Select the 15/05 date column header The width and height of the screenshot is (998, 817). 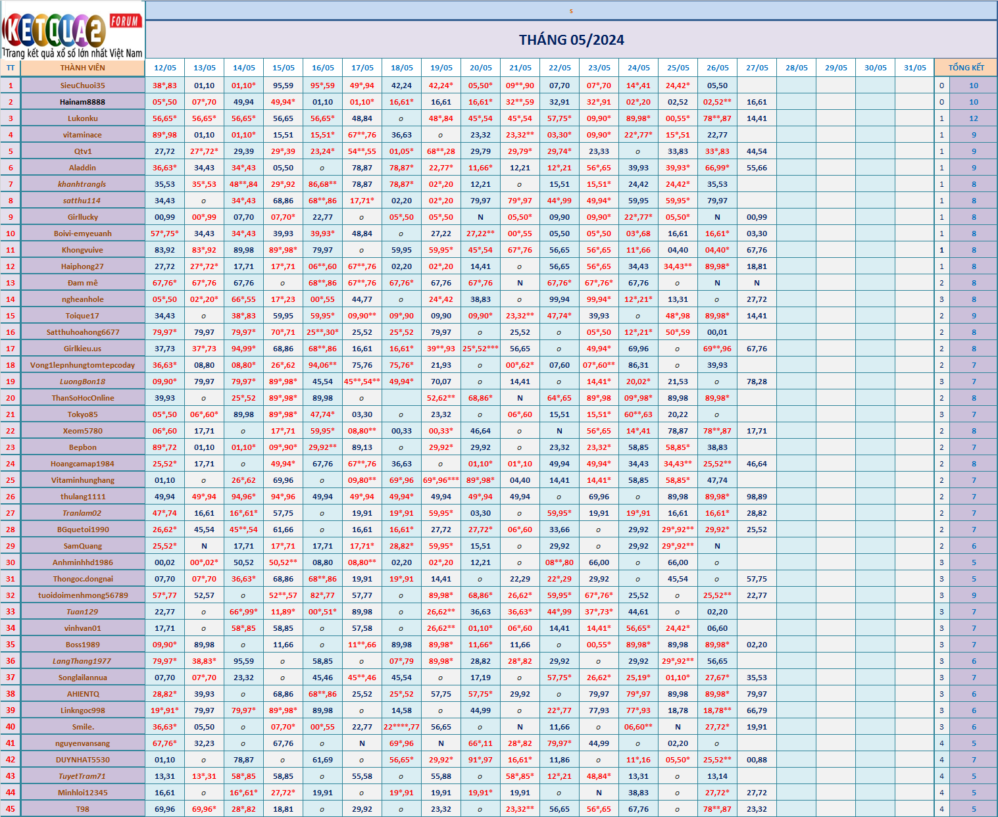pyautogui.click(x=284, y=68)
